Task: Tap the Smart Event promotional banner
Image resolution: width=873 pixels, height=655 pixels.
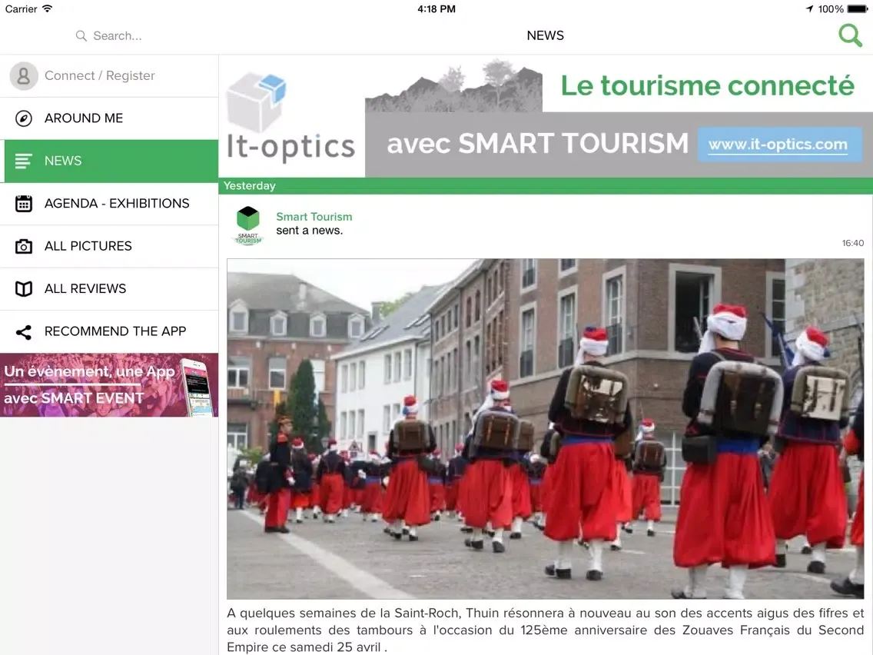Action: (109, 385)
